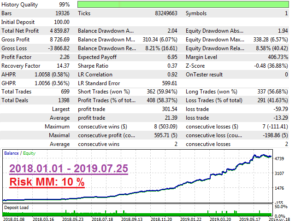The height and width of the screenshot is (221, 295).
Task: Click the Equity Drawdown value 338.28 (6.57%)
Action: 271,40
